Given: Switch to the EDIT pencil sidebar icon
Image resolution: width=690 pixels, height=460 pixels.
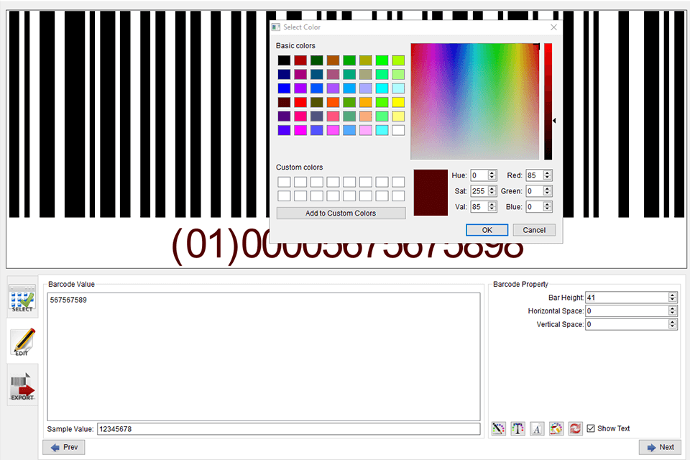Looking at the screenshot, I should 22,342.
